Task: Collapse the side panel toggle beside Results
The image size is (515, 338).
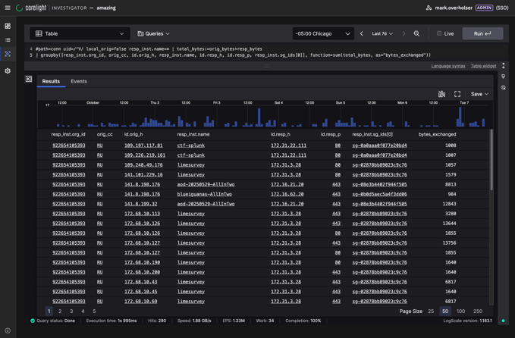Action: [x=29, y=79]
